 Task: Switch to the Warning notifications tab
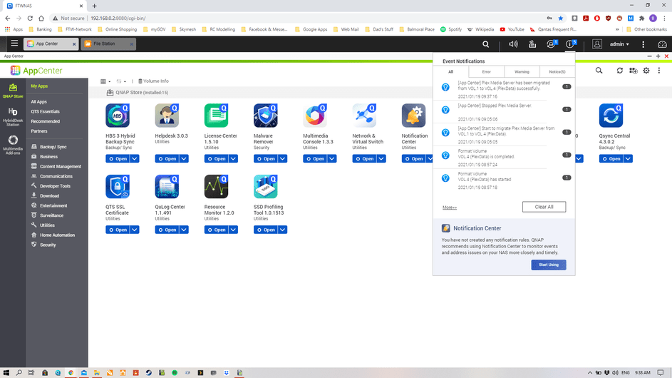(522, 71)
